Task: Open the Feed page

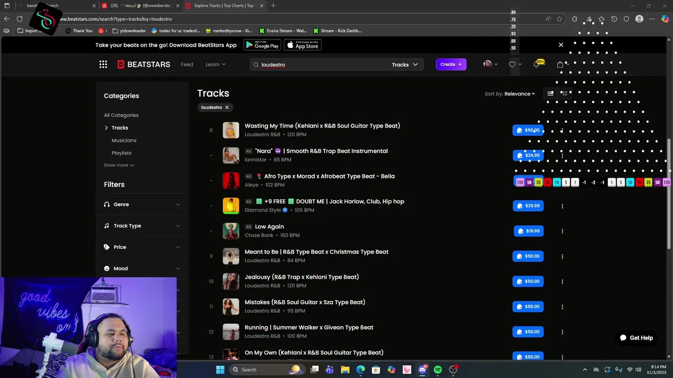Action: pos(187,65)
